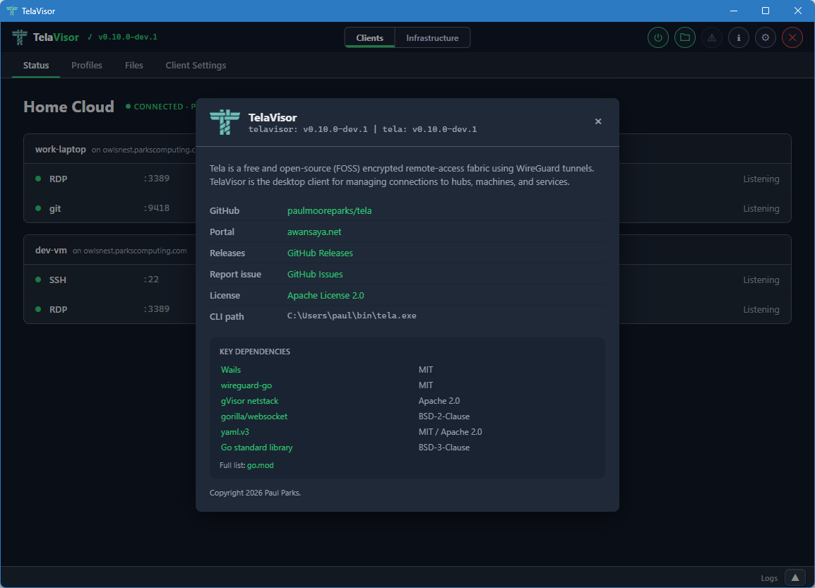Open the folder icon in top toolbar
Screen dimensions: 815x588
[x=684, y=37]
